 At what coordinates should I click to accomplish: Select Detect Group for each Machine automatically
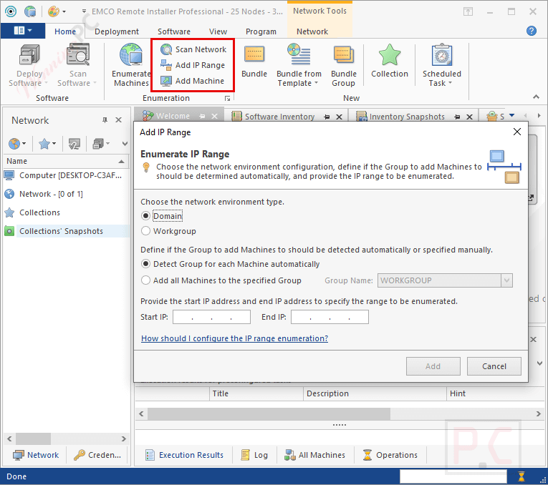pos(145,264)
